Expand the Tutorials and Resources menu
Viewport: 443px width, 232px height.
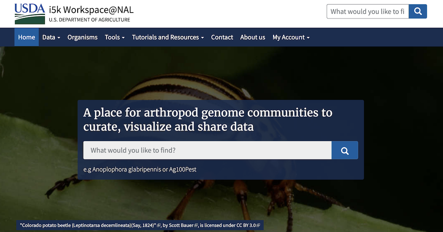[168, 37]
